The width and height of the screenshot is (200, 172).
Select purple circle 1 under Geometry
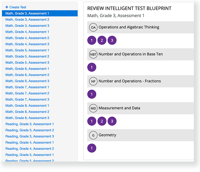92,148
